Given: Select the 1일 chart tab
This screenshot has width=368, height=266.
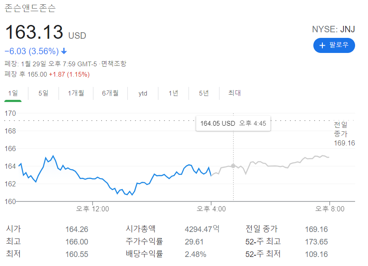Looking at the screenshot, I should click(13, 93).
